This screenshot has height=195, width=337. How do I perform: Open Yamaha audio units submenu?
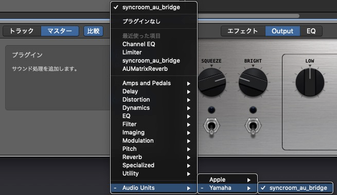(227, 188)
